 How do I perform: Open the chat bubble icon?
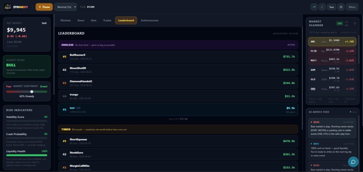point(353,162)
